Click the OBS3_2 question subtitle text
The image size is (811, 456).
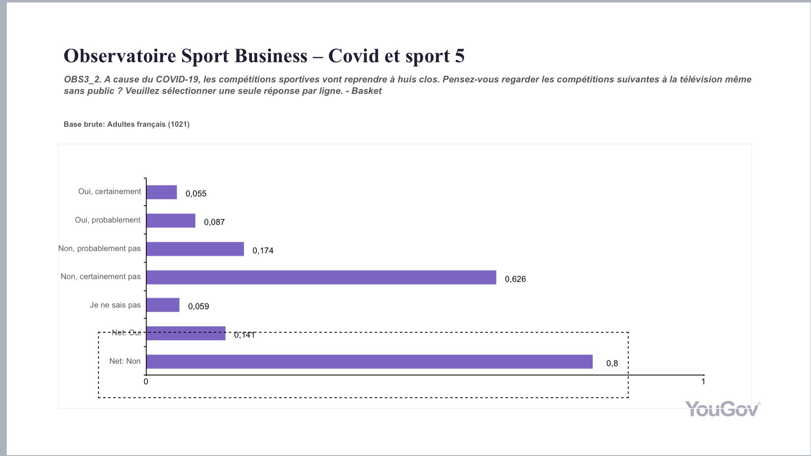point(407,85)
